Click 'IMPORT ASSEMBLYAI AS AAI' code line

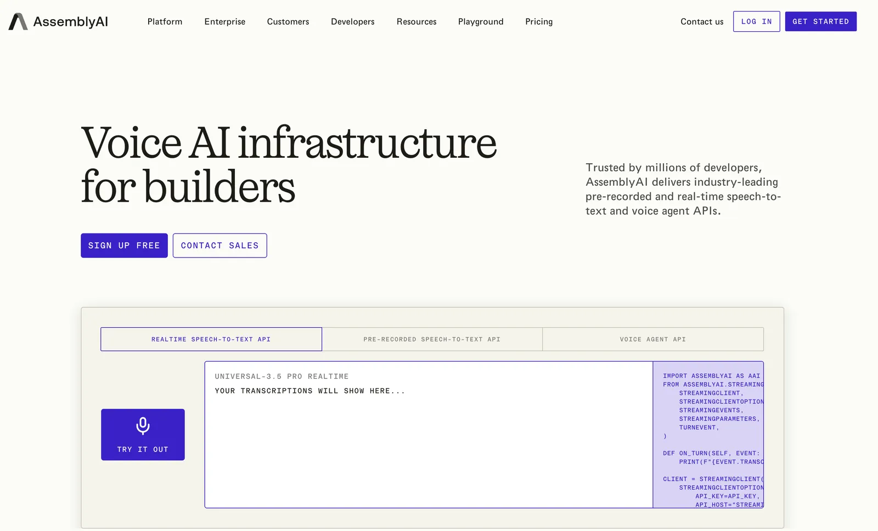point(712,376)
